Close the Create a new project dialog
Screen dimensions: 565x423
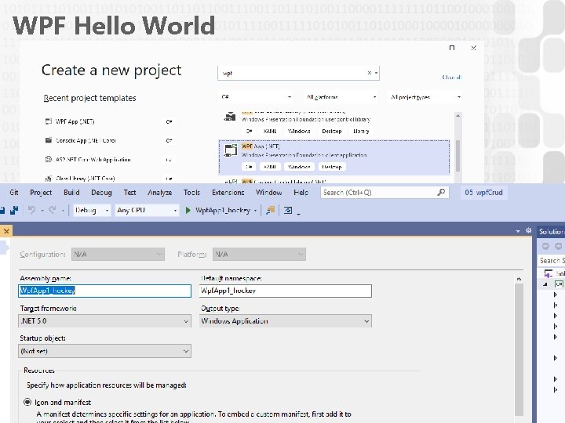point(473,48)
